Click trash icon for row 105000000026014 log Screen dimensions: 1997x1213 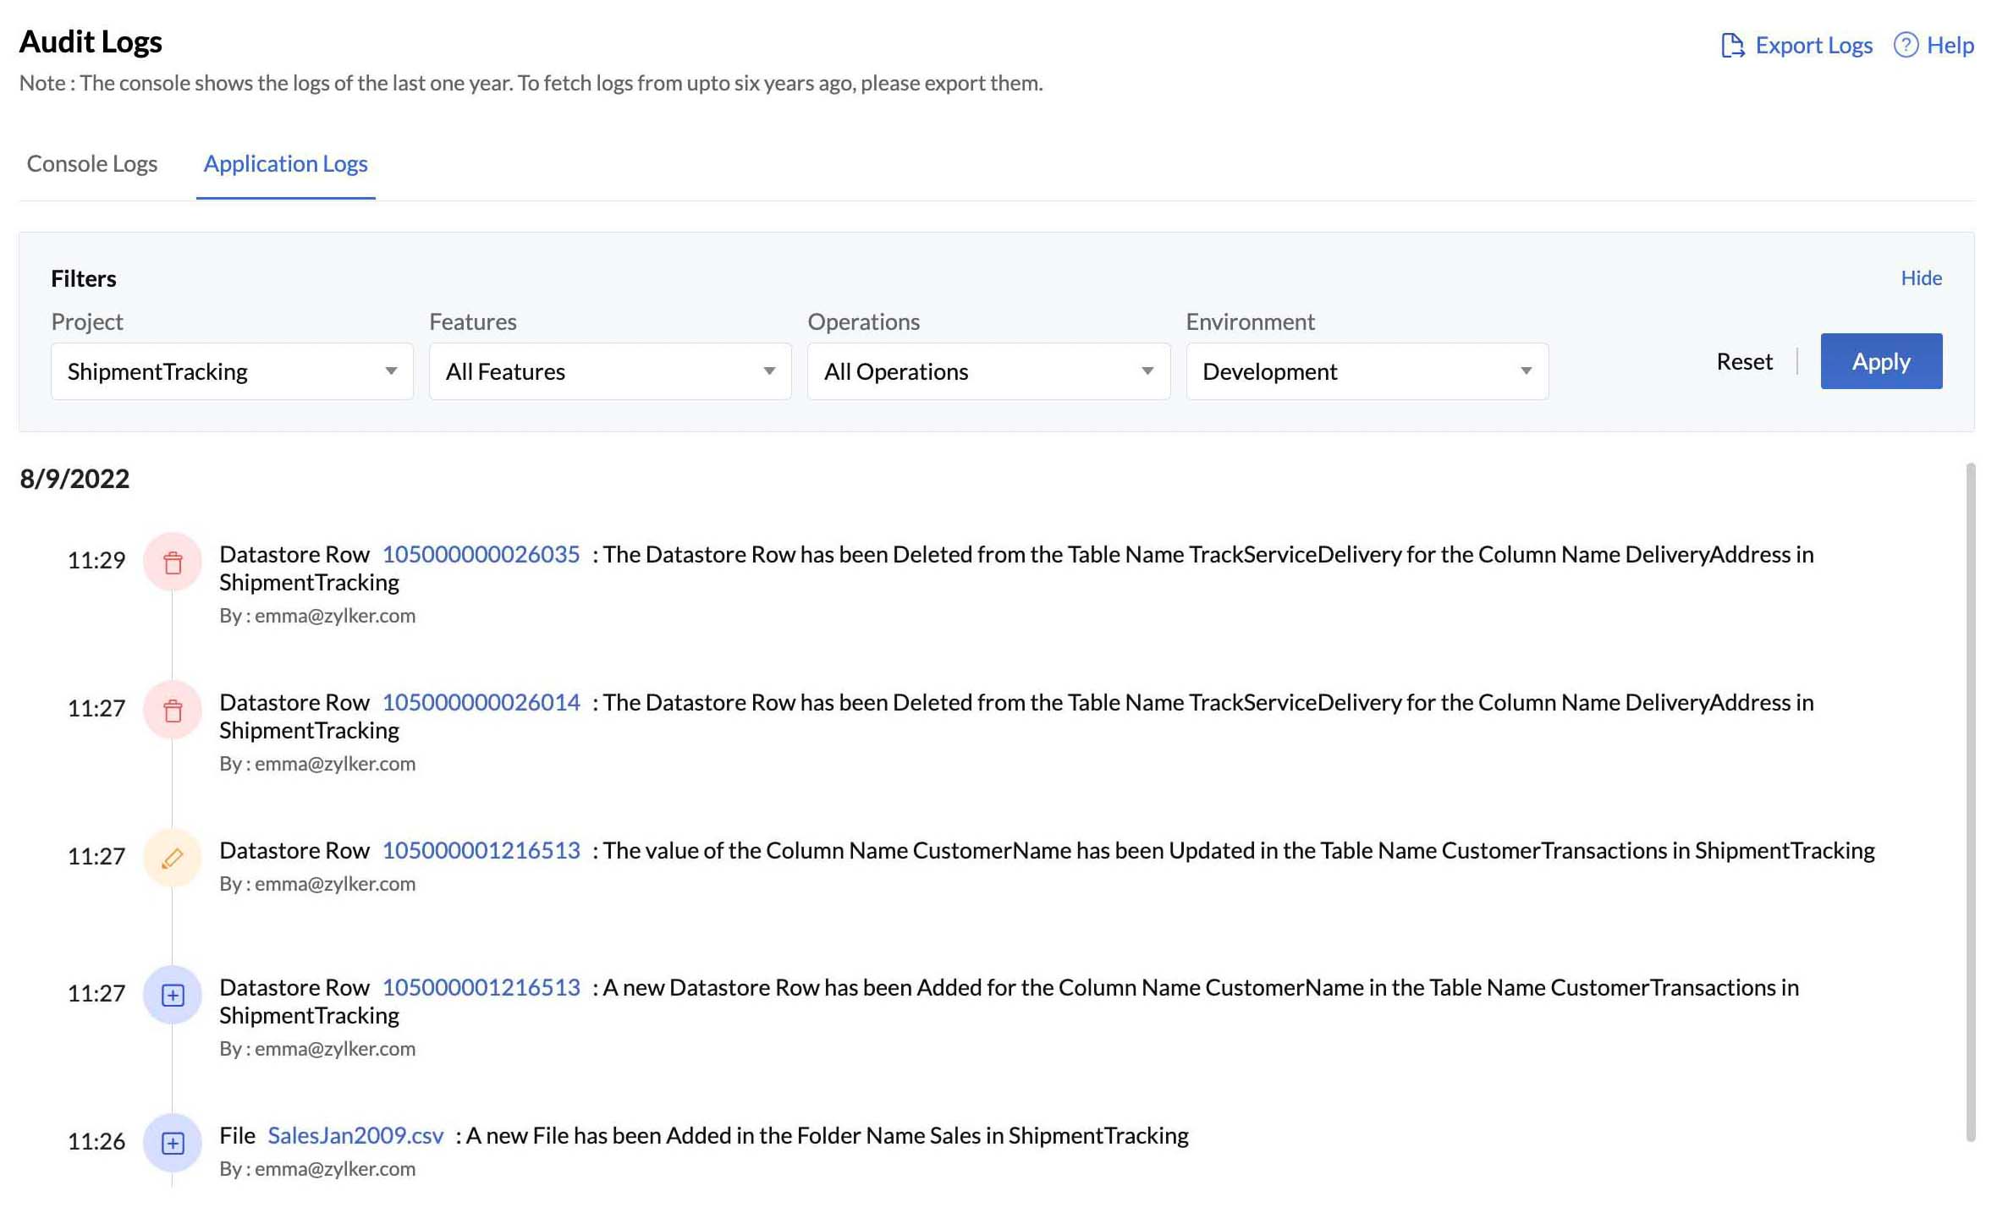pyautogui.click(x=173, y=710)
